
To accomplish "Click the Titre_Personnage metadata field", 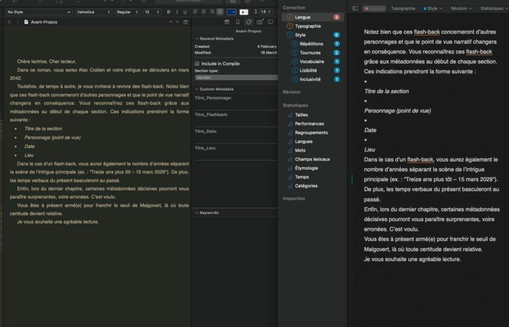I will [235, 104].
